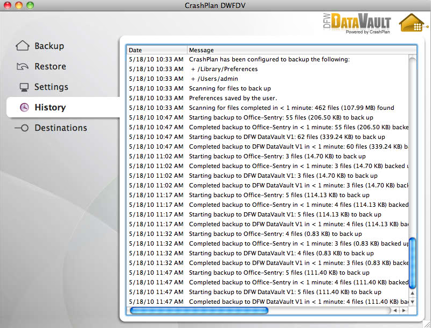Close the CrashPlan DWFDV window
The image size is (431, 328).
point(8,5)
